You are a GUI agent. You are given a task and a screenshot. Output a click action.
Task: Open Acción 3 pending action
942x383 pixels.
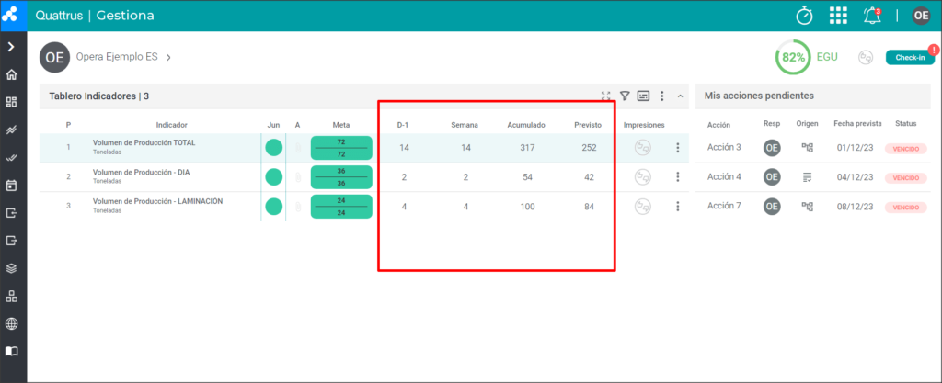click(x=724, y=148)
